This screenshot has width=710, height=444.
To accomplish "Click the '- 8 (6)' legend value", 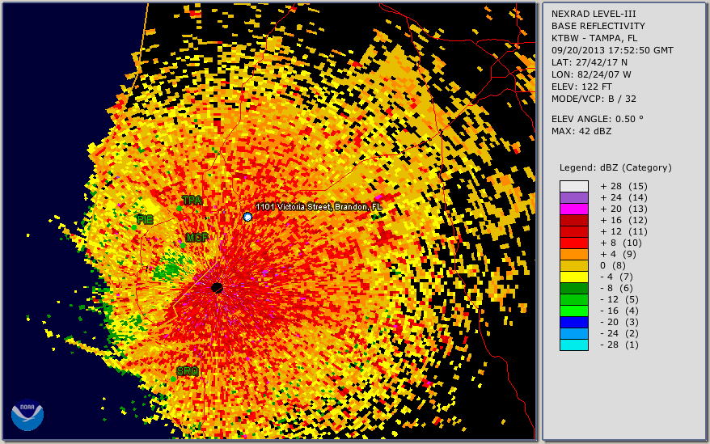I will tap(619, 288).
